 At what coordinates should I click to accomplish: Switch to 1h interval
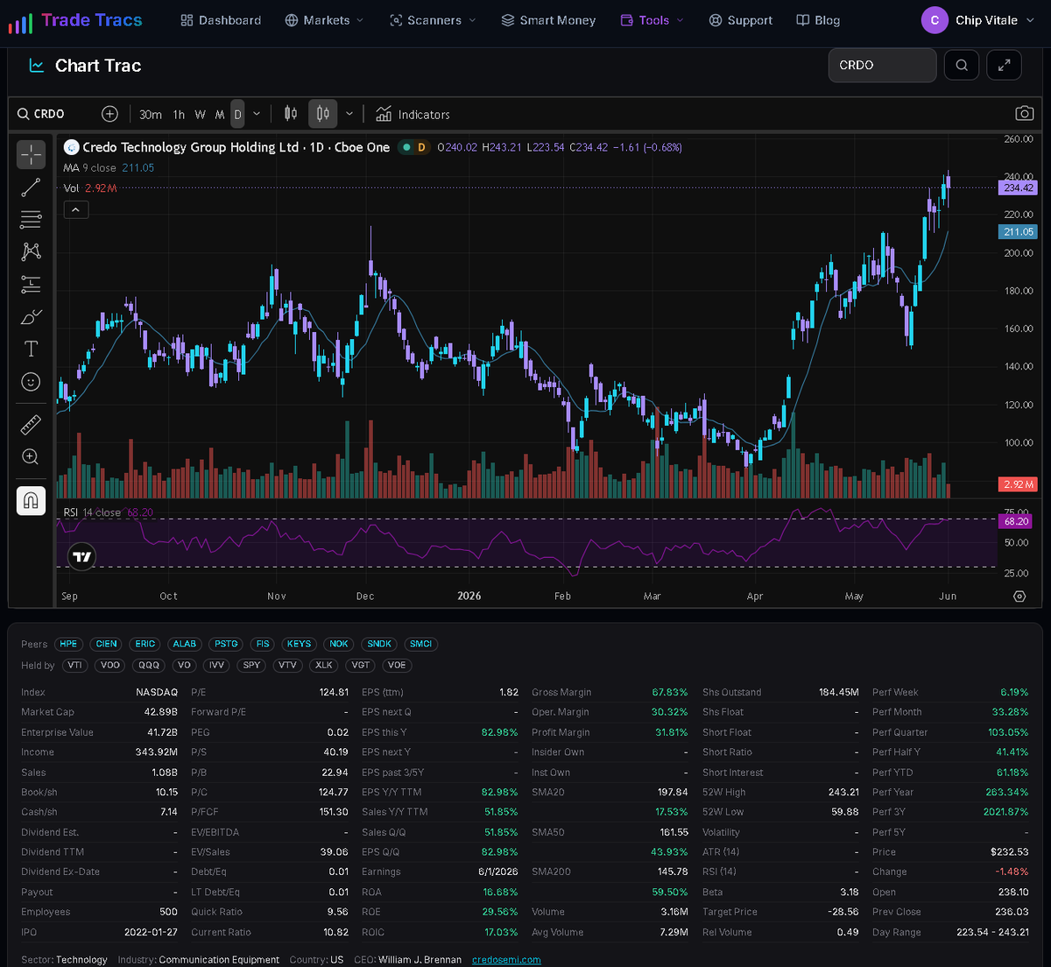[179, 114]
